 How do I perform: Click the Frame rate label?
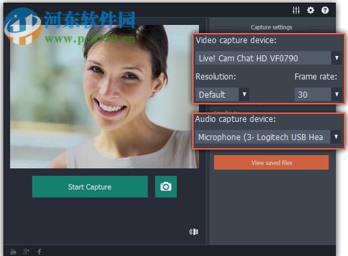(316, 77)
